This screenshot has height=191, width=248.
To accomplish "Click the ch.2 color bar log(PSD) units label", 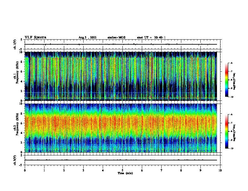I will 235,133.
